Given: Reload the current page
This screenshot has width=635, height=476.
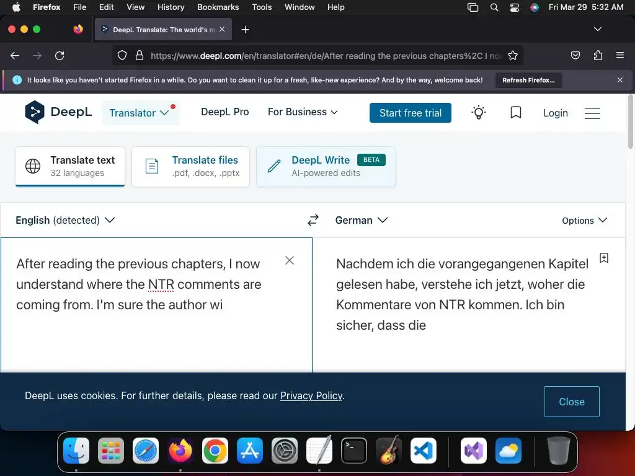Looking at the screenshot, I should tap(60, 55).
